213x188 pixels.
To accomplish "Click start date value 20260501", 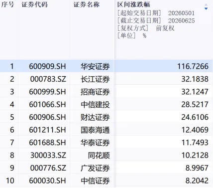I will (181, 13).
